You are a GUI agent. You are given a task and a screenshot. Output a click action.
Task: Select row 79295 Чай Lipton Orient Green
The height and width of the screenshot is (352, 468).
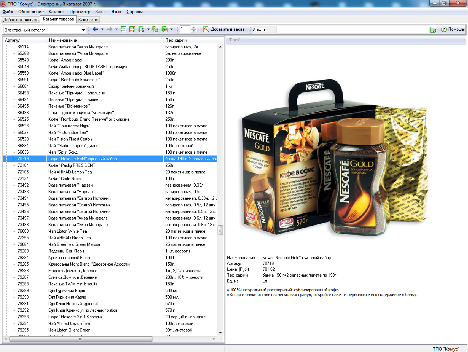point(110,330)
